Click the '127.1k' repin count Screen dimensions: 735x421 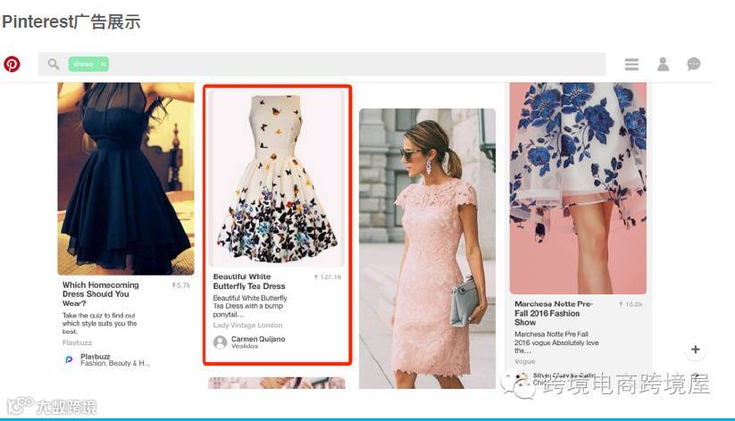pos(328,277)
